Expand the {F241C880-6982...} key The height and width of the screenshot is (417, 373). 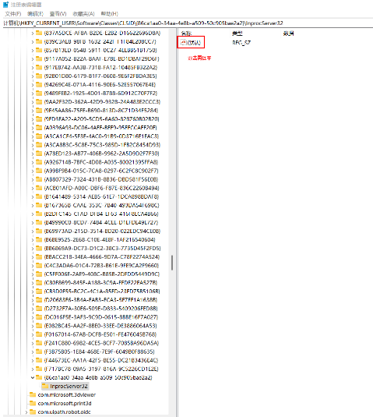tap(33, 343)
